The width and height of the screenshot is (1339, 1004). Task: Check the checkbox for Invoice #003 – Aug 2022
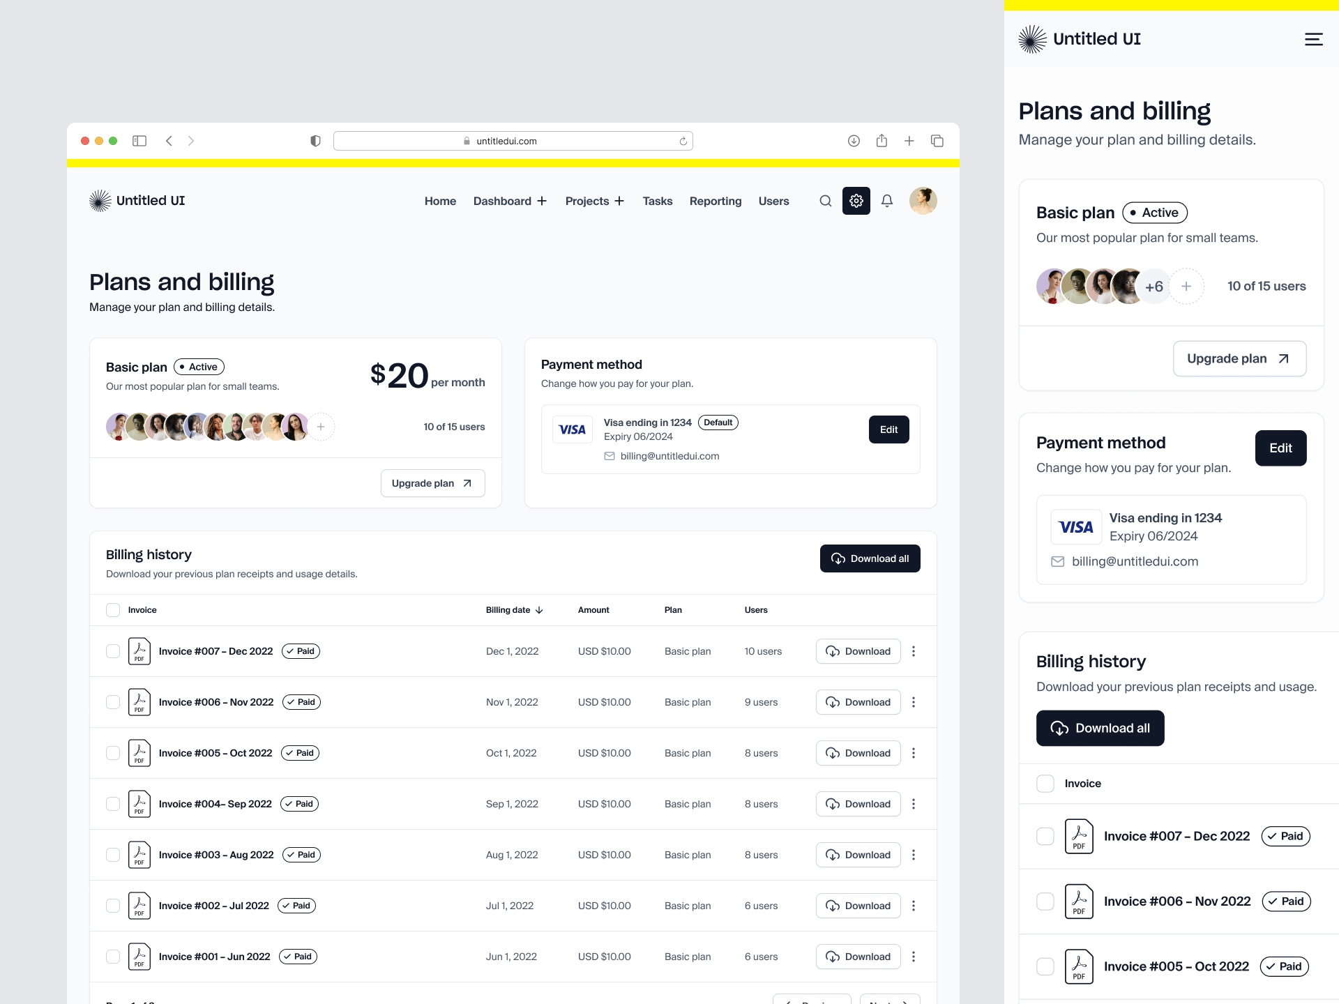pyautogui.click(x=112, y=855)
